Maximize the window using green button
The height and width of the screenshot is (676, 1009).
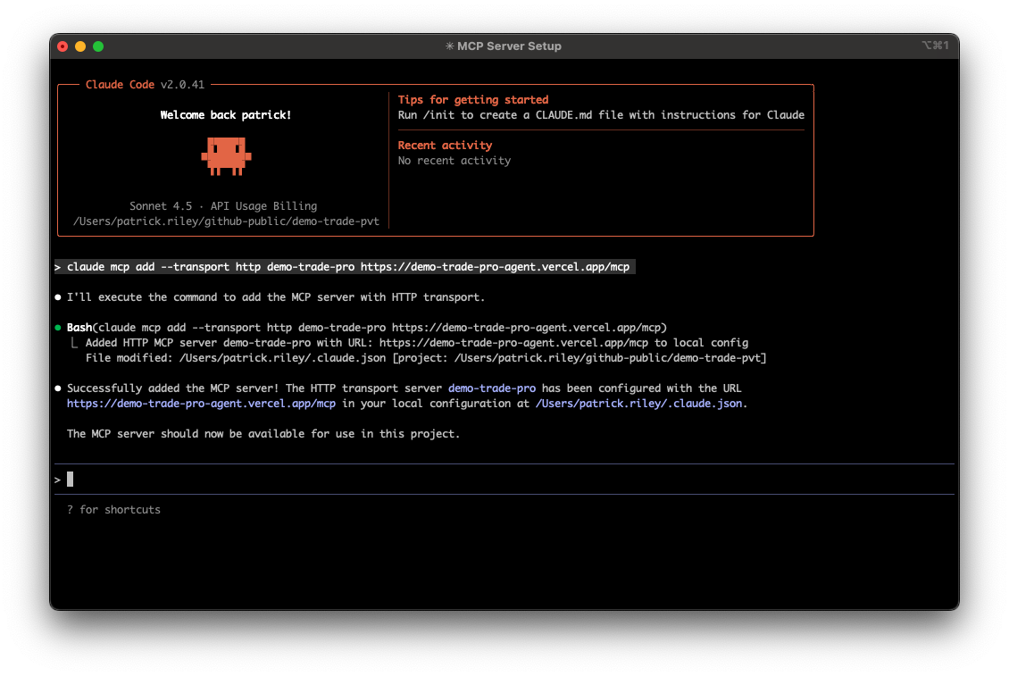pos(98,46)
